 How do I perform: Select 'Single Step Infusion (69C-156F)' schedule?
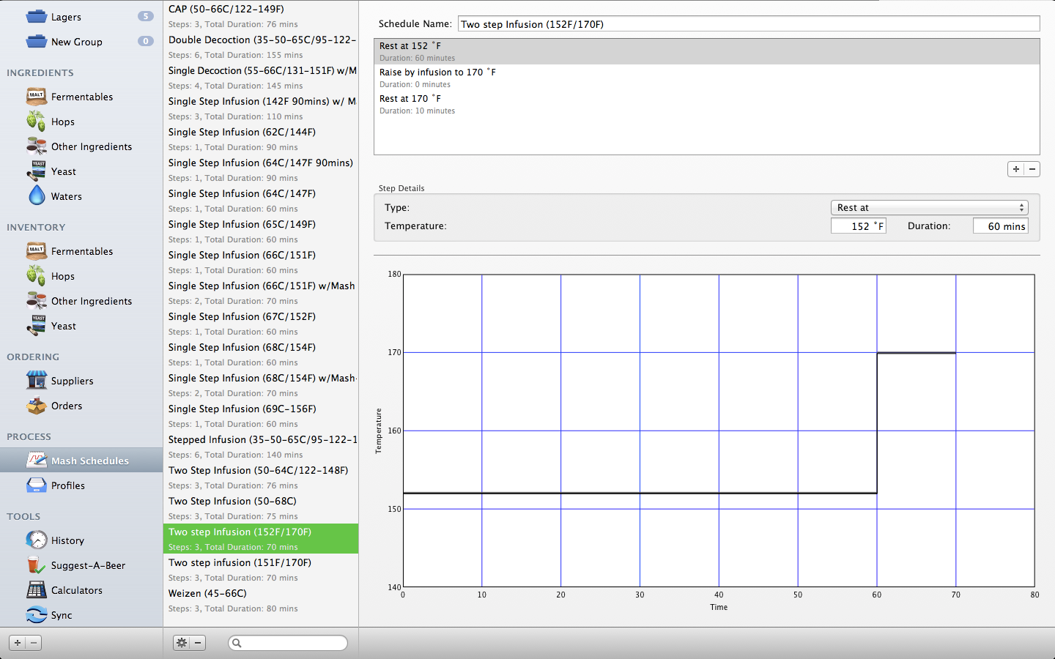pyautogui.click(x=261, y=416)
